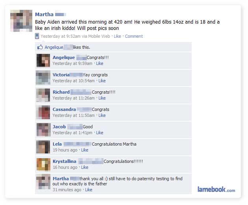
Task: Like the main post by Martha
Action: pos(117,36)
